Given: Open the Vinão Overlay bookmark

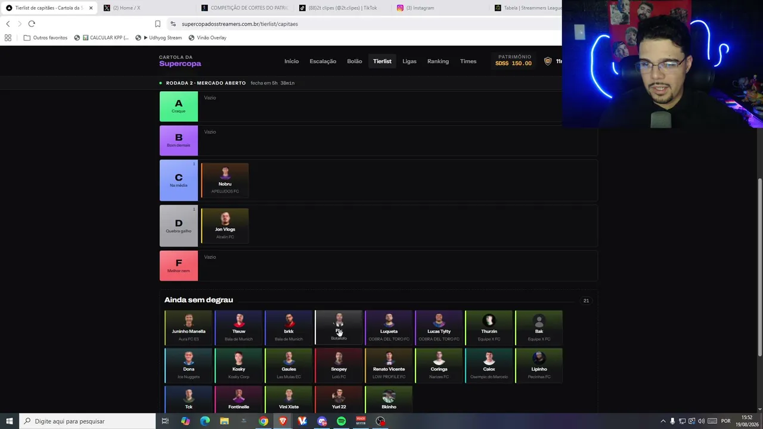Looking at the screenshot, I should [x=207, y=38].
